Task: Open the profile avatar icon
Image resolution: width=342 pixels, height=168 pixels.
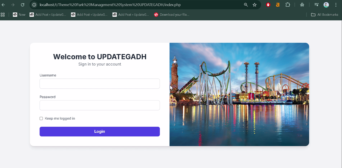Action: pos(326,5)
